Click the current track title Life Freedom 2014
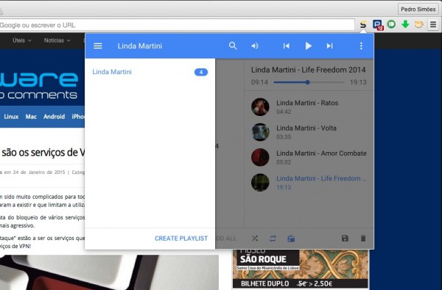The height and width of the screenshot is (290, 442). click(x=309, y=70)
